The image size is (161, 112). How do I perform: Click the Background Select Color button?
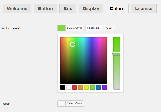(75, 28)
